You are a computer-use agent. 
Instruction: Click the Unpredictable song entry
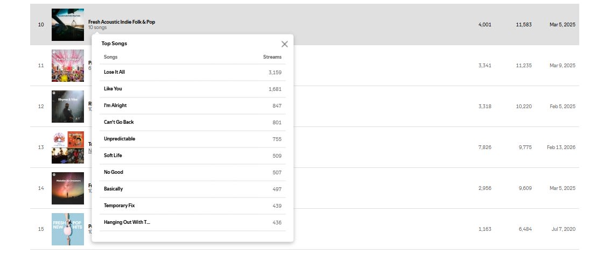(120, 139)
